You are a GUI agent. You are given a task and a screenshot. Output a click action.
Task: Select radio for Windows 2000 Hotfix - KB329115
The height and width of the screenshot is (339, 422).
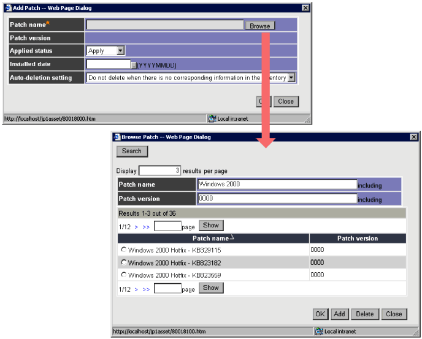[123, 249]
